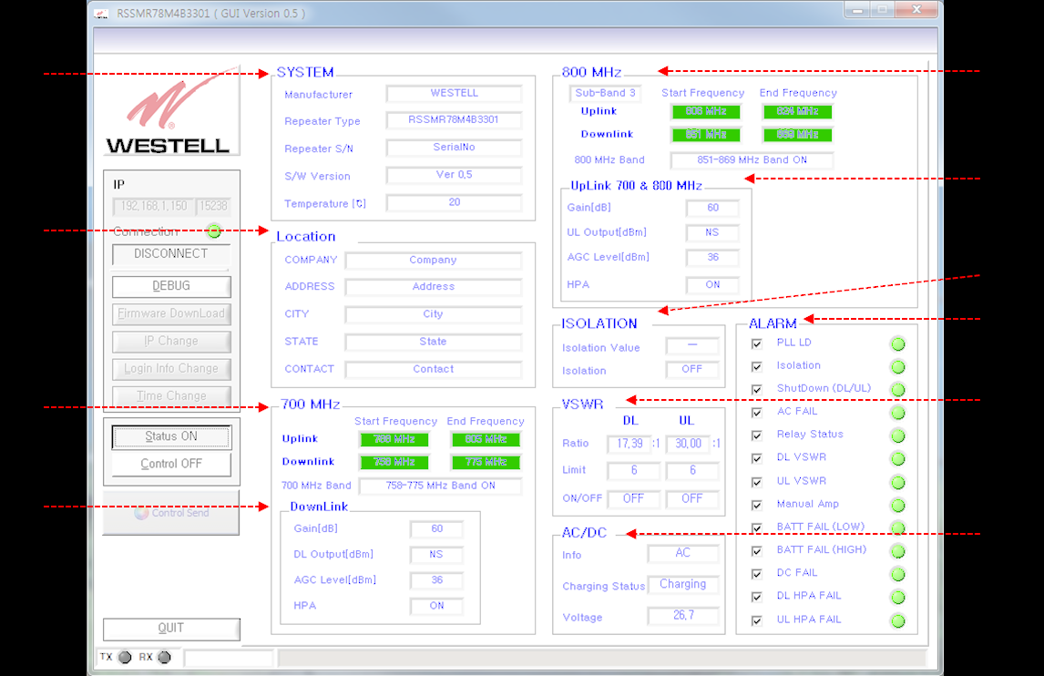Click the AC FAIL alarm LED

click(897, 413)
